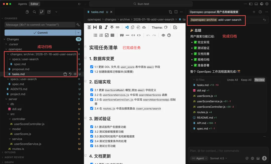Uncheck task 1.1 更新 DDL 文件
The height and width of the screenshot is (164, 271).
click(92, 67)
